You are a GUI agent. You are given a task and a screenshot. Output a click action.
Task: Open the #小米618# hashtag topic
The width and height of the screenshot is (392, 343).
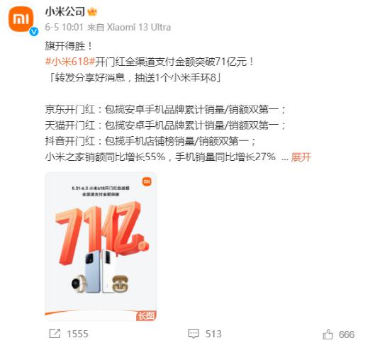click(70, 62)
